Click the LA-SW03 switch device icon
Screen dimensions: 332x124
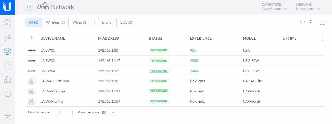[x=32, y=71]
